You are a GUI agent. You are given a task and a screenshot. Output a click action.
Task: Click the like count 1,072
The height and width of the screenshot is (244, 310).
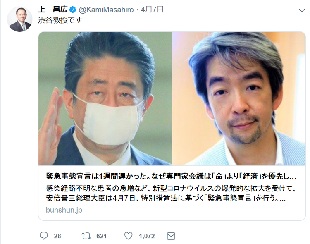[147, 236]
